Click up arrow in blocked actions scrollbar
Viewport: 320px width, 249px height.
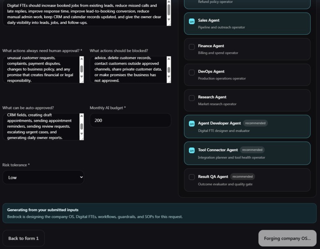[x=169, y=59]
